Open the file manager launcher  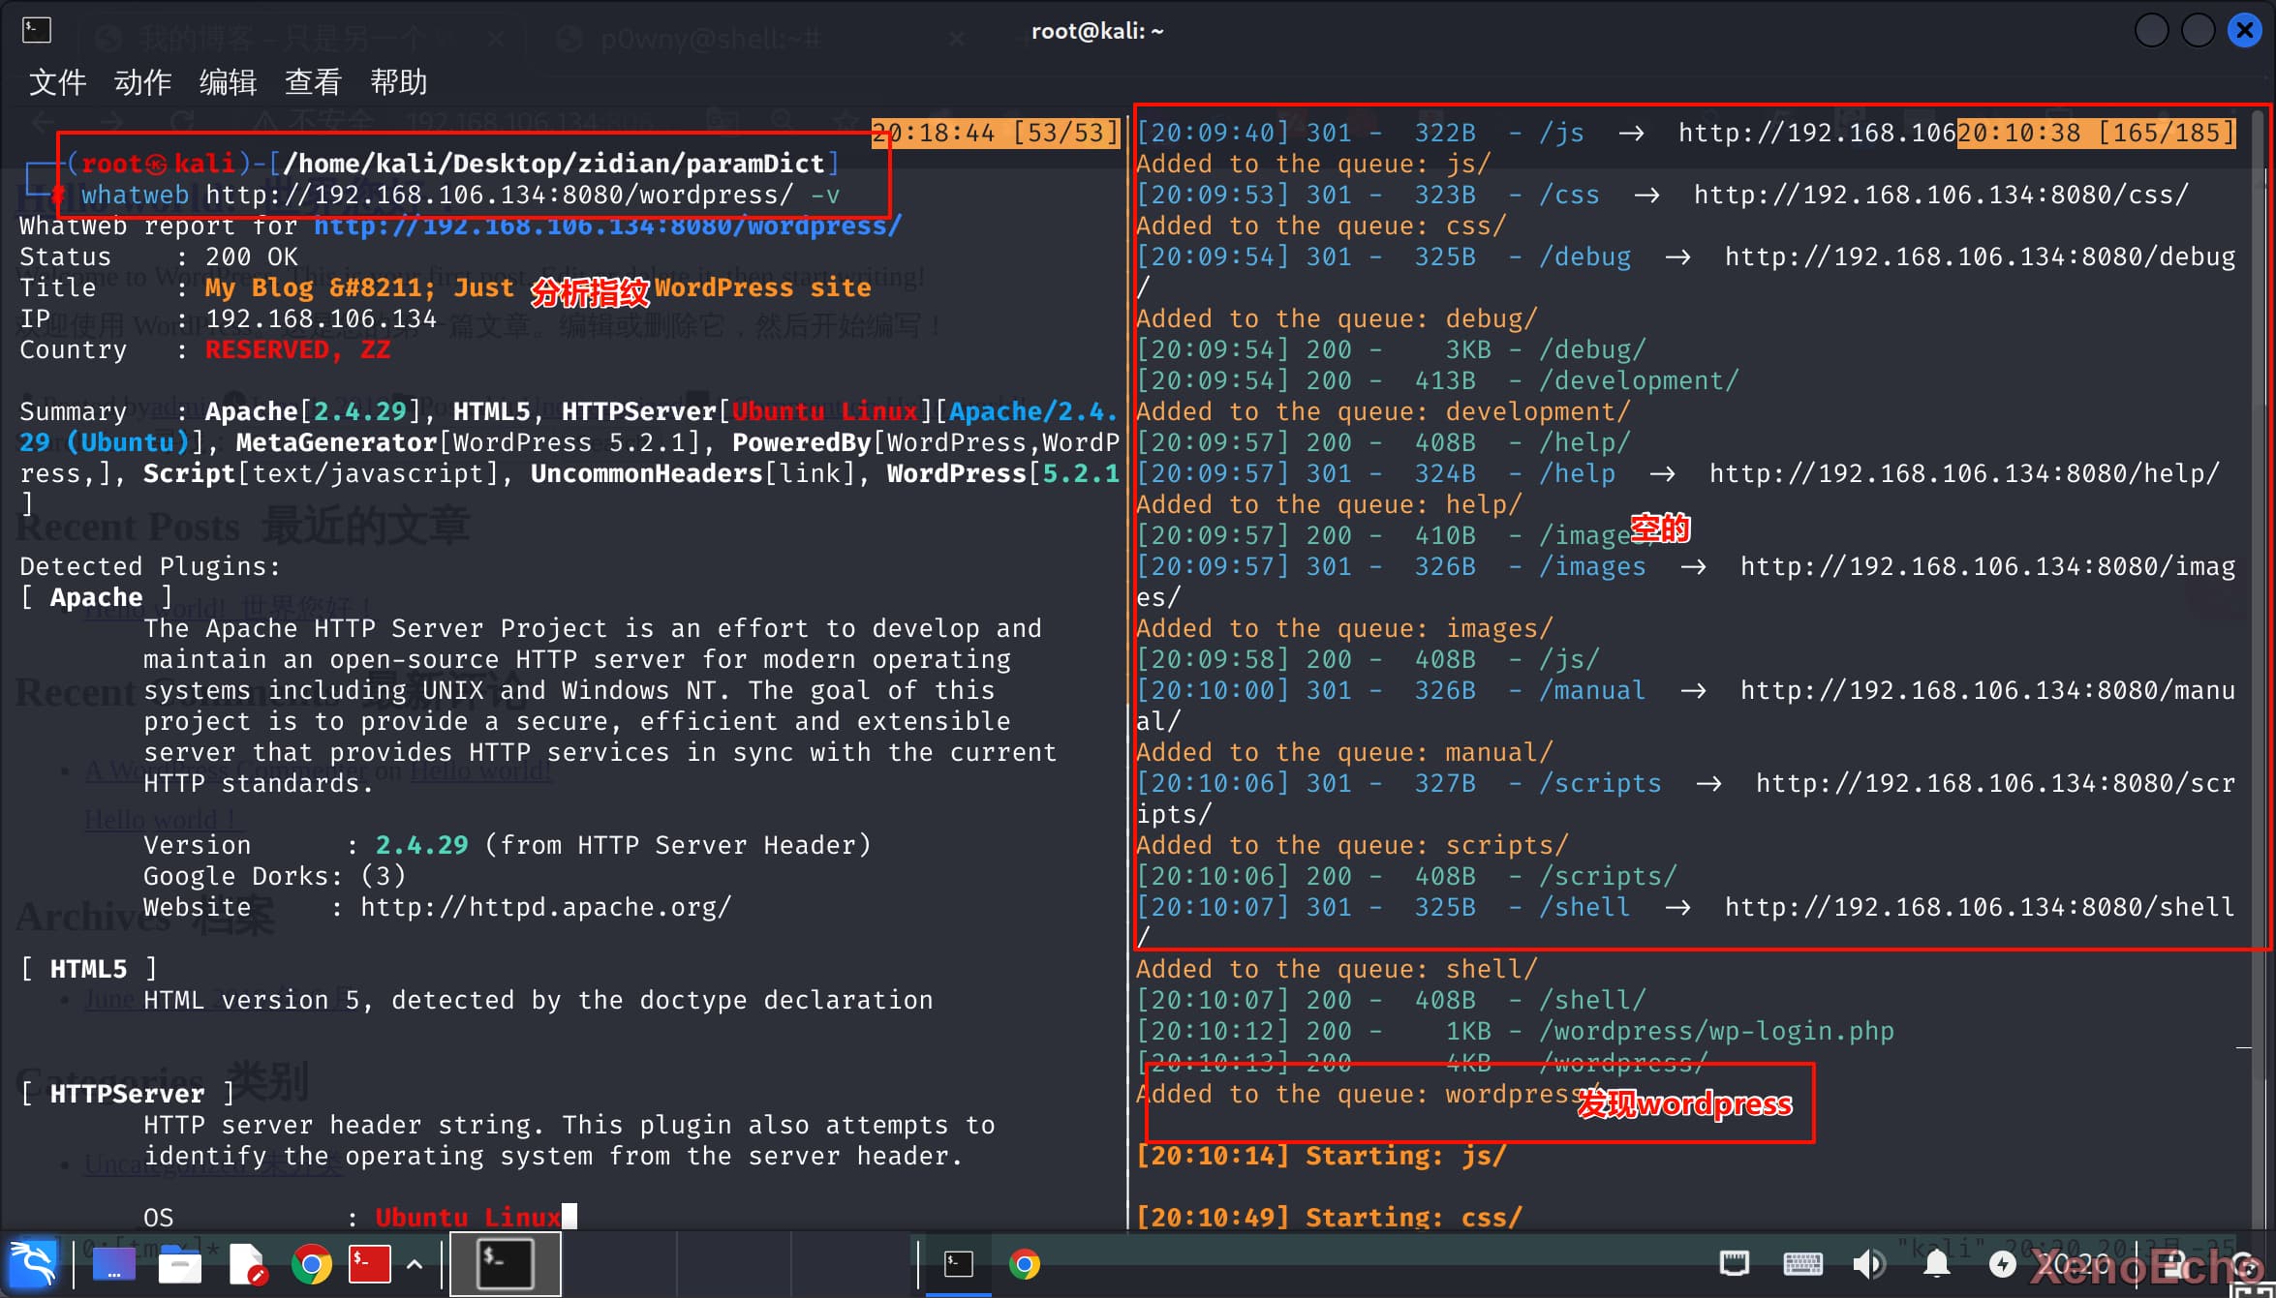(x=179, y=1264)
